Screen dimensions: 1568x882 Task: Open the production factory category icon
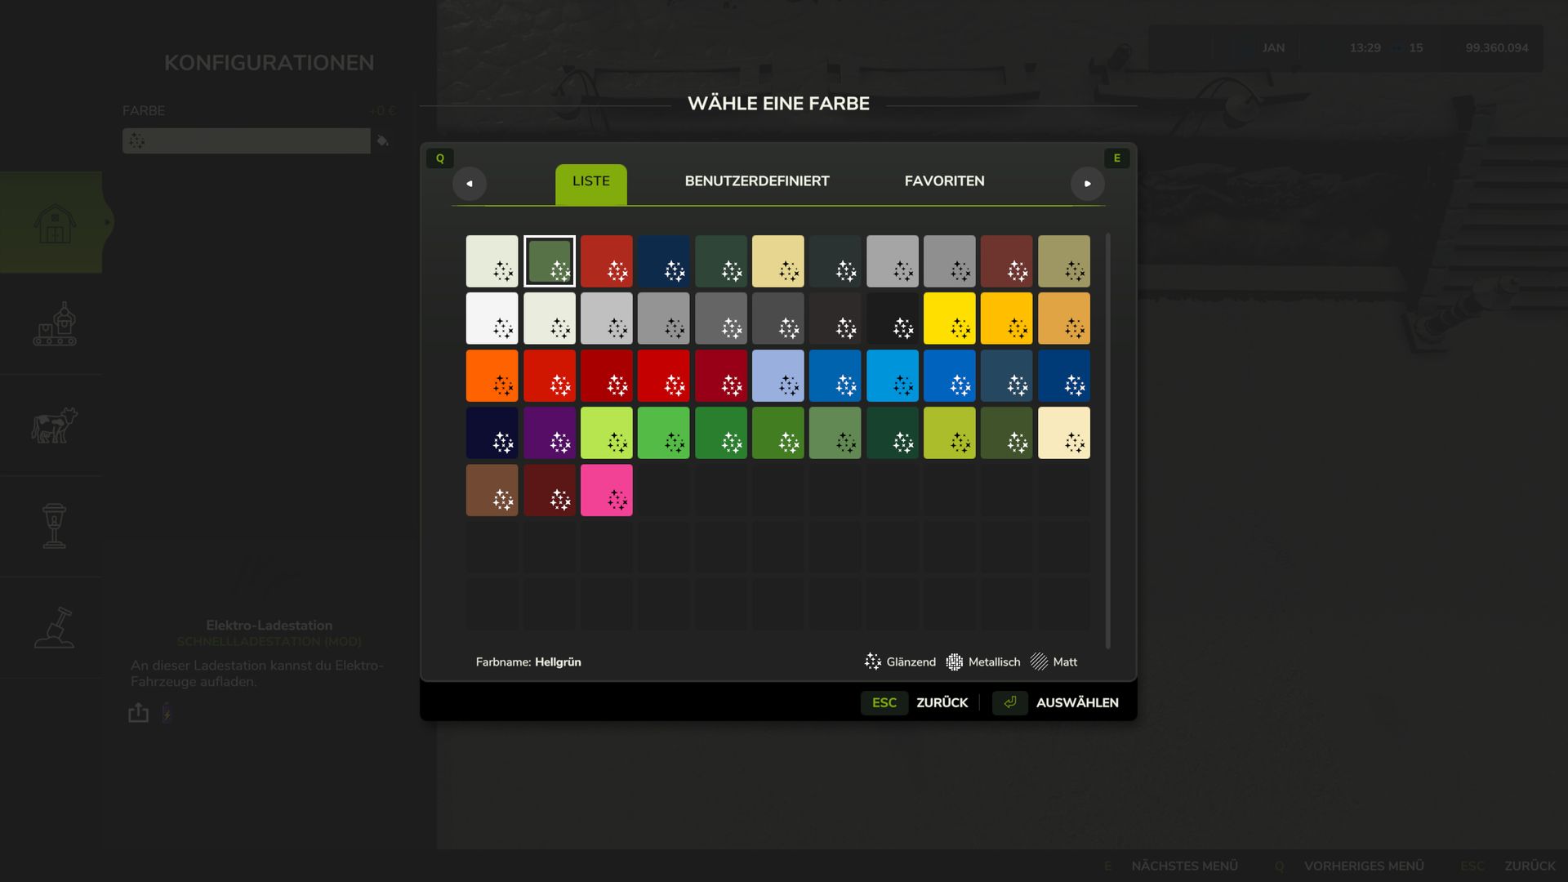click(55, 324)
